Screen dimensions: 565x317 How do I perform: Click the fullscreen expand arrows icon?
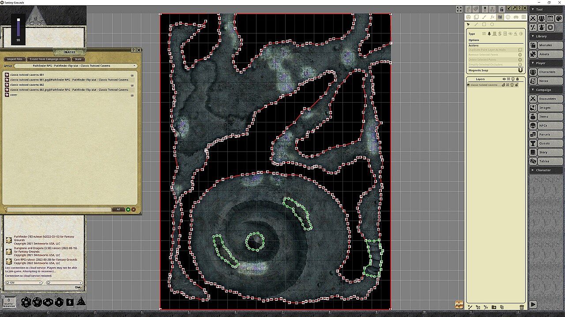(x=459, y=9)
